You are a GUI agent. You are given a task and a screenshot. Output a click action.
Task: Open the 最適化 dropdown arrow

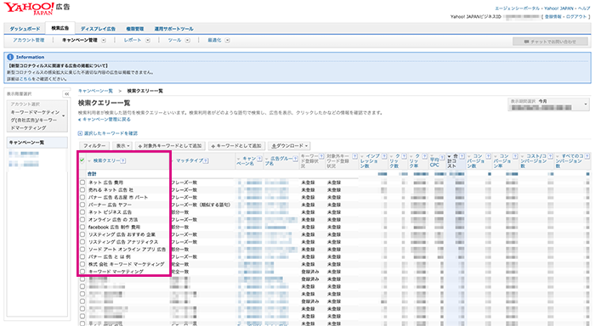coord(227,40)
